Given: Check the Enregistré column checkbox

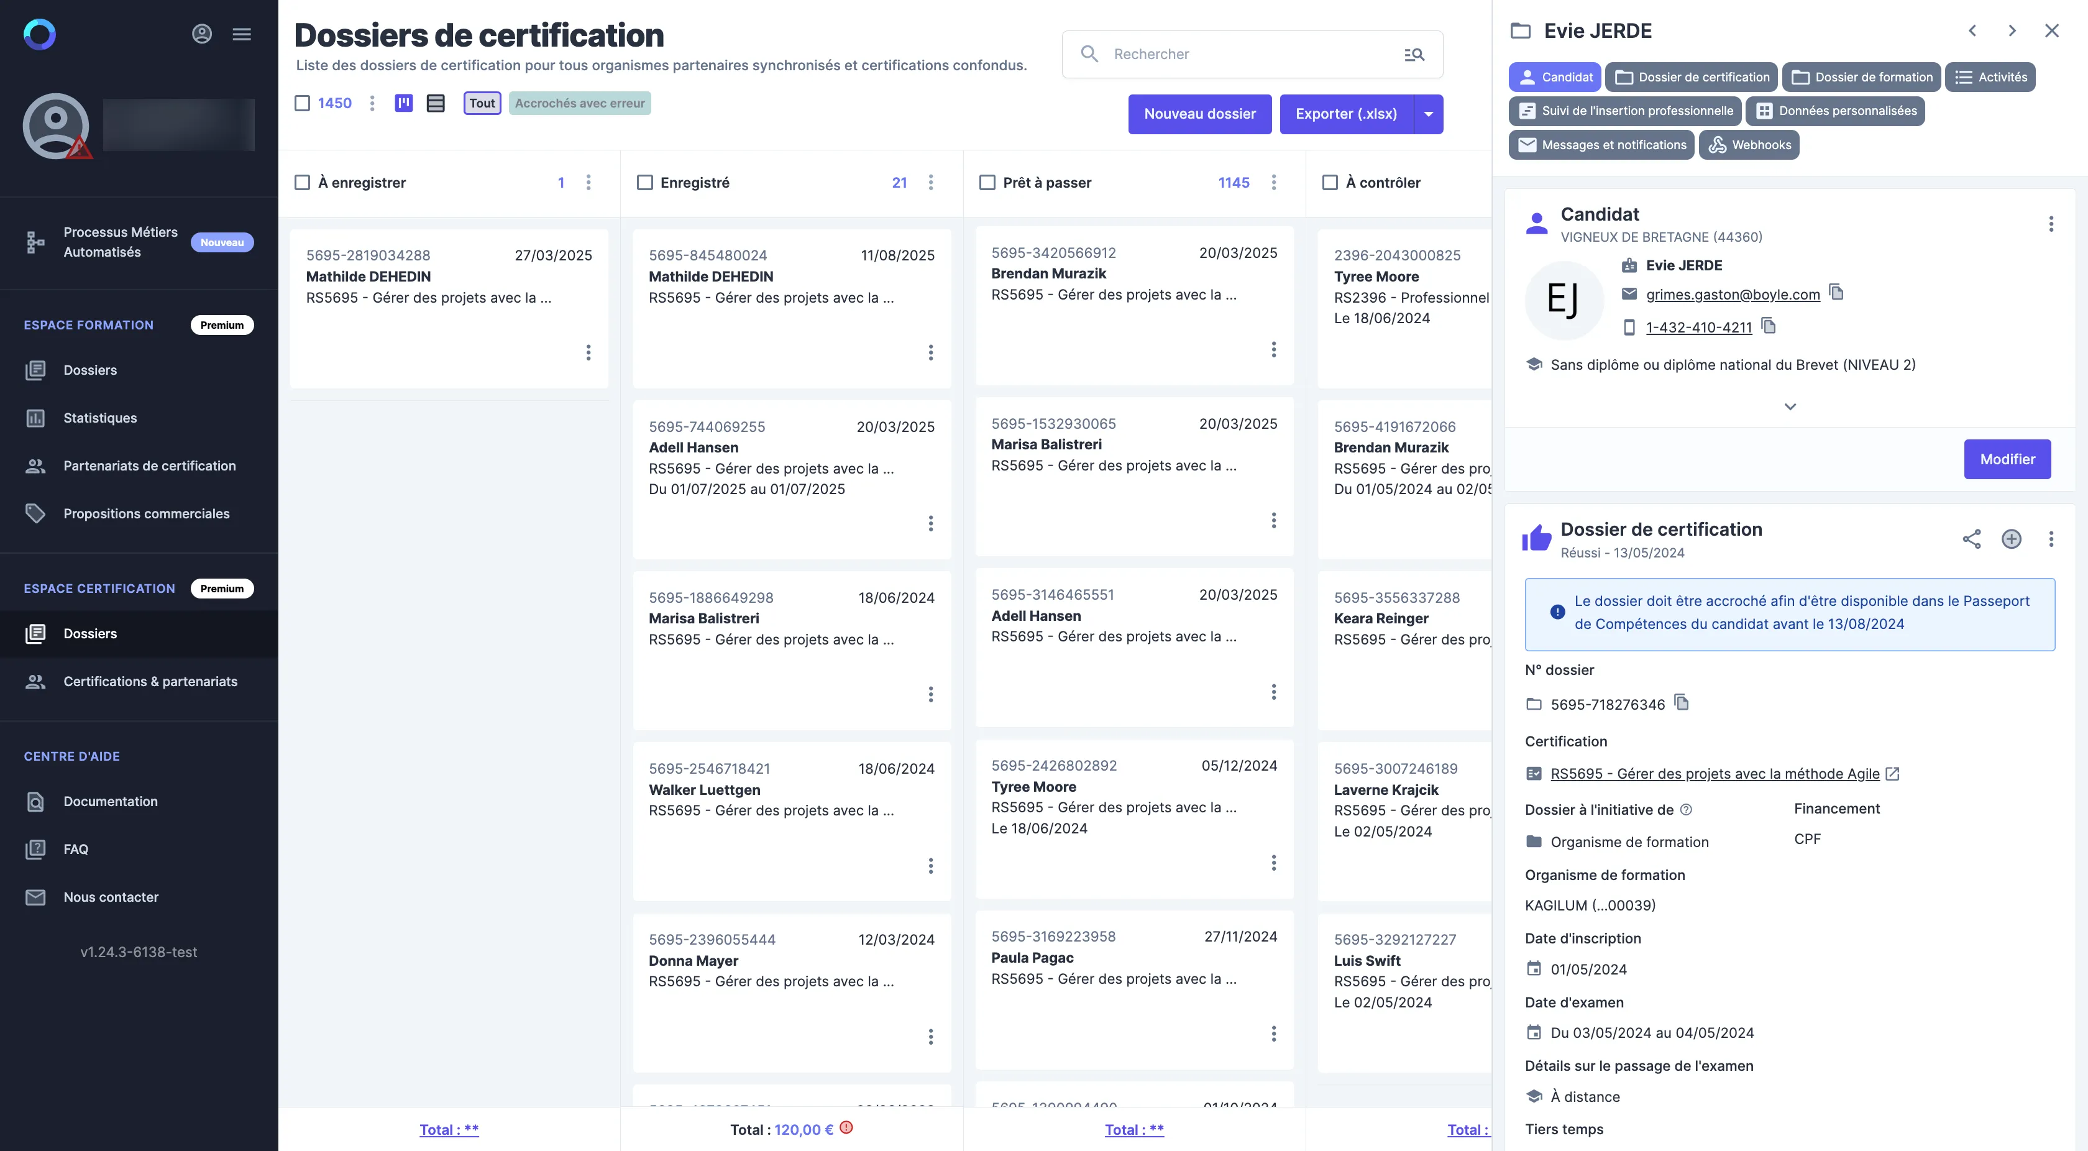Looking at the screenshot, I should click(645, 182).
